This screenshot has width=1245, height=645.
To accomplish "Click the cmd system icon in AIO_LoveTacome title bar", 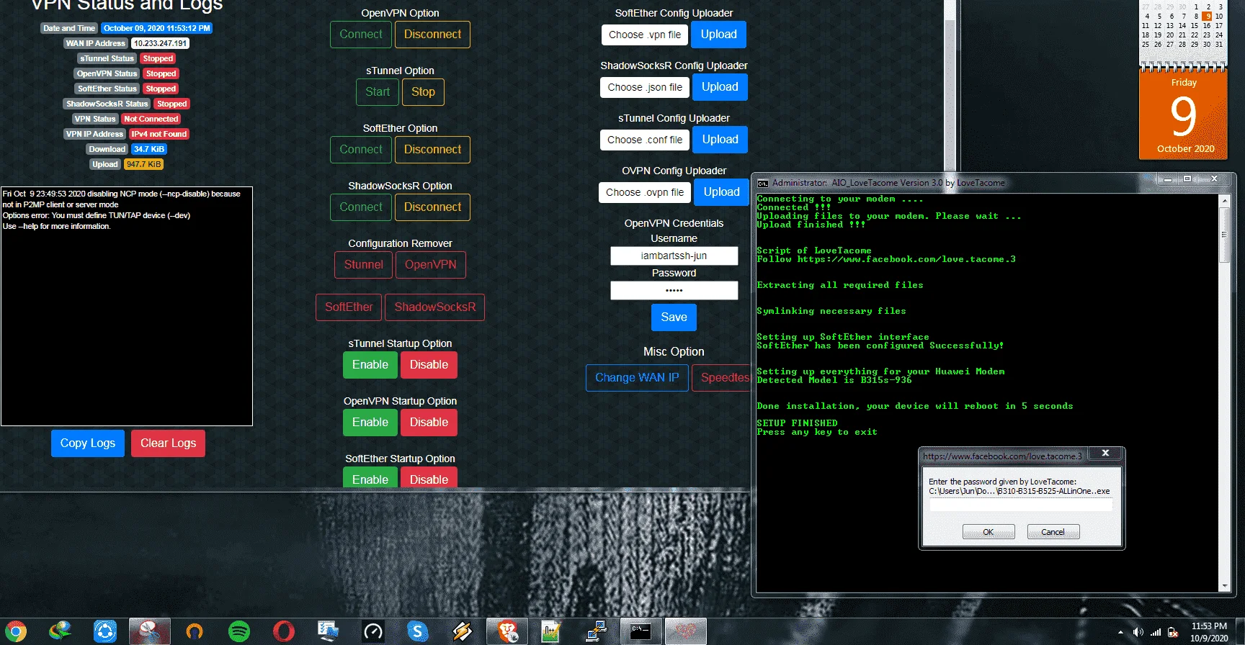I will click(763, 183).
